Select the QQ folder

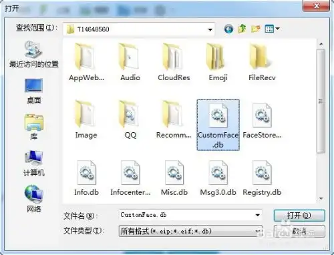point(130,119)
